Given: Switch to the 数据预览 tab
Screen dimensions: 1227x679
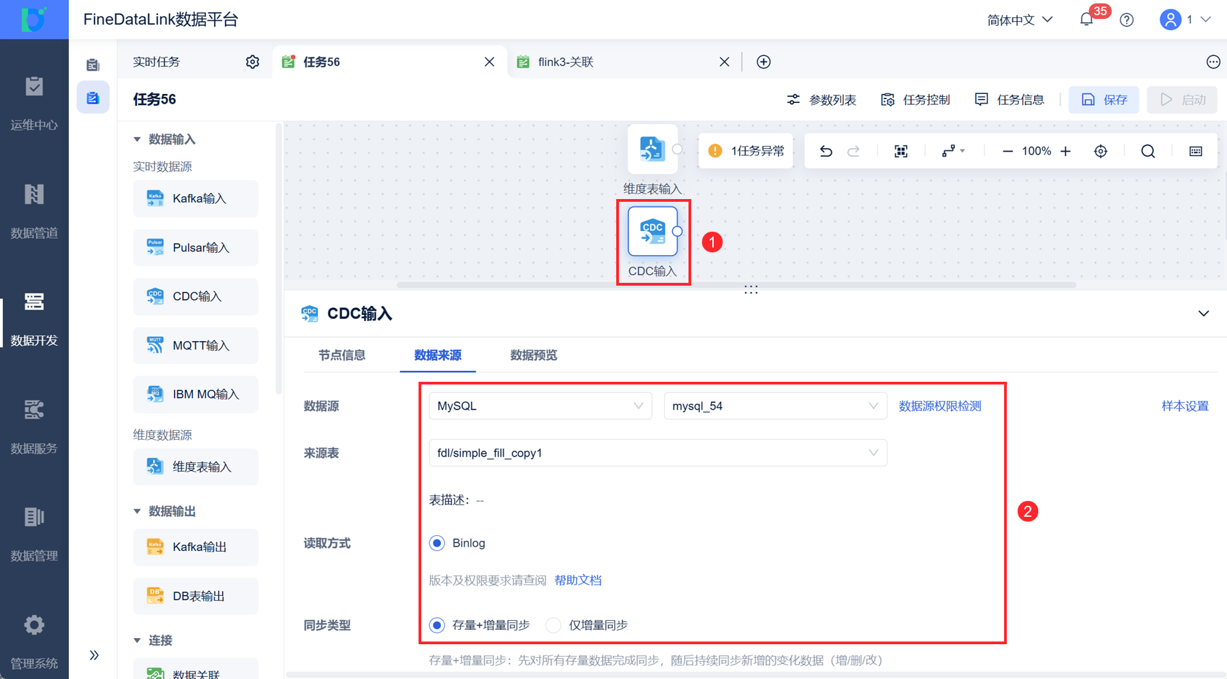Looking at the screenshot, I should [534, 355].
